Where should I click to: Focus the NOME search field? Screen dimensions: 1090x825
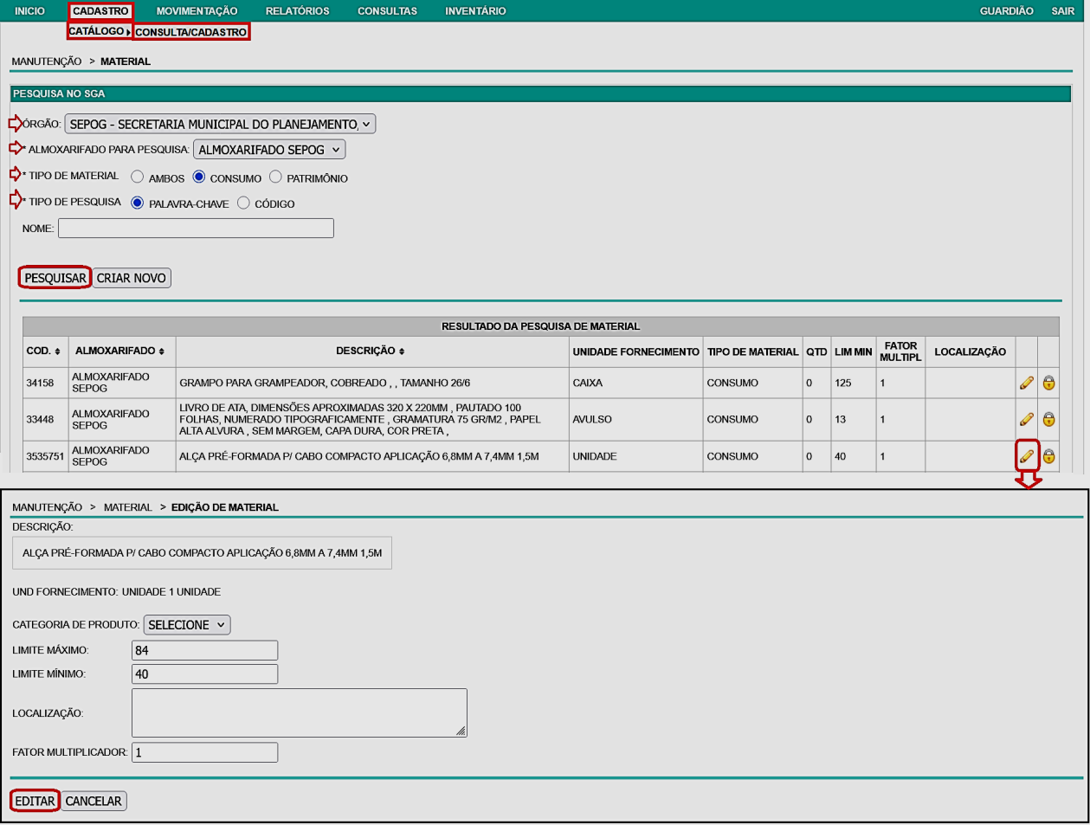pyautogui.click(x=196, y=228)
